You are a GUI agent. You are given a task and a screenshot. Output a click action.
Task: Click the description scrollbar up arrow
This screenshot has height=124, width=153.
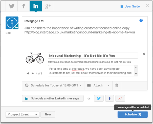click(x=136, y=67)
